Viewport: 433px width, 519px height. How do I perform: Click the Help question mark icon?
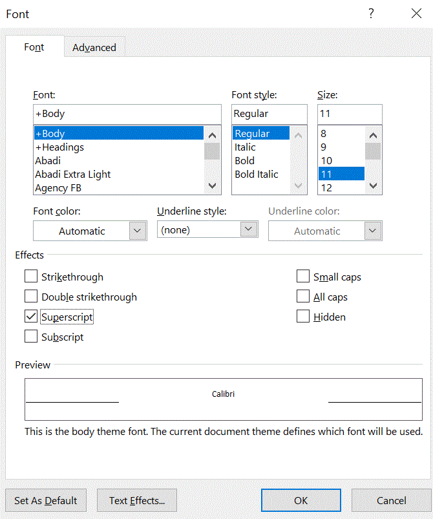(372, 14)
